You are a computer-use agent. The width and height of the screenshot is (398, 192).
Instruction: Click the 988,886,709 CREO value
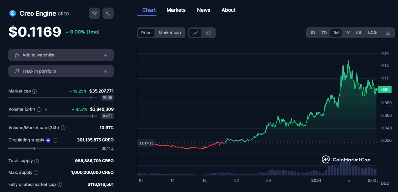(x=94, y=161)
